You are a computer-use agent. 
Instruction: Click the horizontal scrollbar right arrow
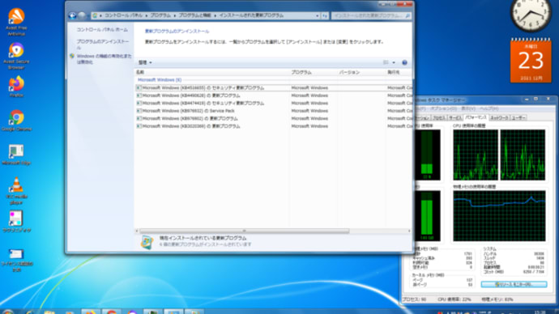pos(409,231)
